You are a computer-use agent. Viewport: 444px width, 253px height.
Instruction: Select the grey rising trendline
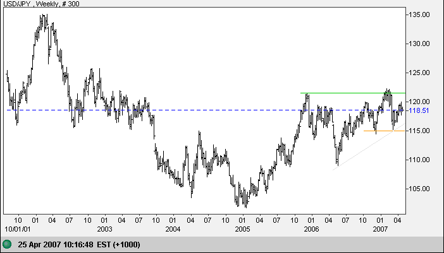[369, 147]
